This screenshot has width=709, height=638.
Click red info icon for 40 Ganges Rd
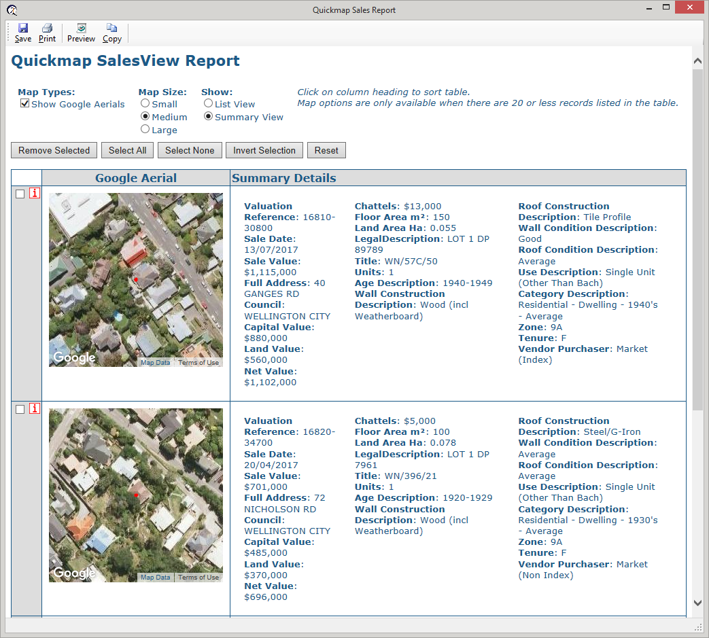tap(35, 194)
